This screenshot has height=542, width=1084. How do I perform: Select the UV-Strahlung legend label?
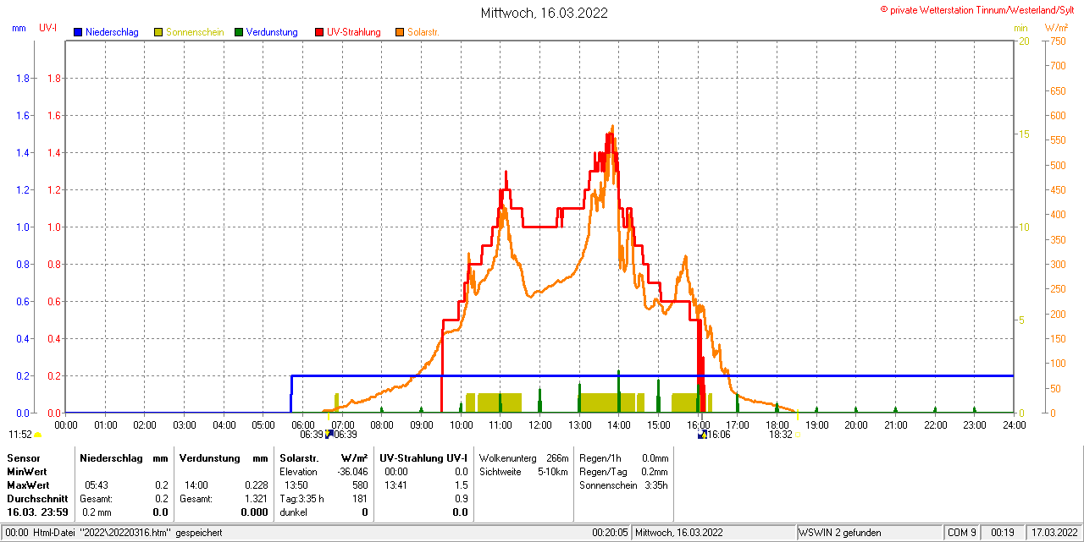(354, 32)
